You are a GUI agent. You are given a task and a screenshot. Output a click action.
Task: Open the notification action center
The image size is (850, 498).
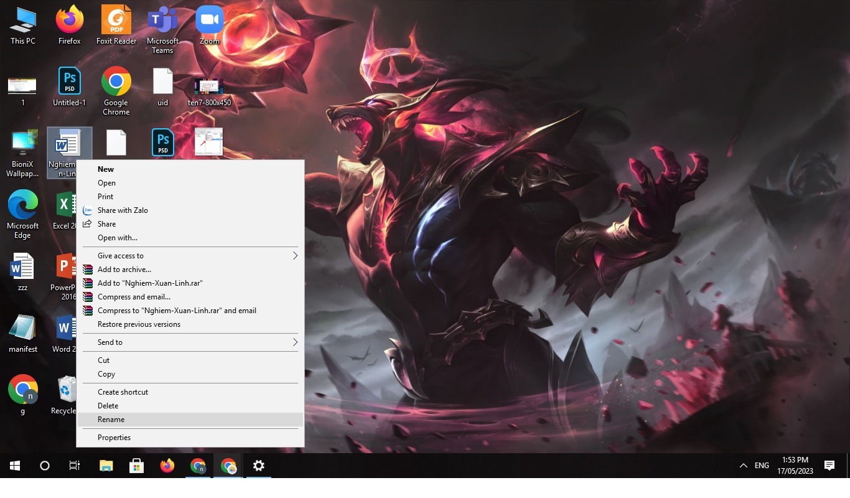coord(829,466)
